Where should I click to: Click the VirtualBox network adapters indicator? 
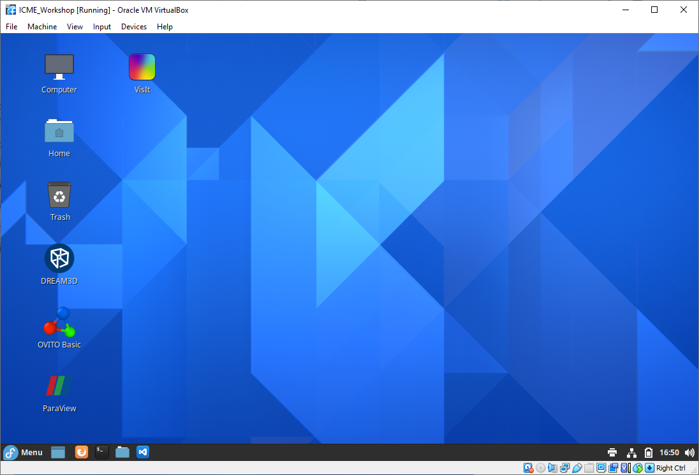point(565,468)
